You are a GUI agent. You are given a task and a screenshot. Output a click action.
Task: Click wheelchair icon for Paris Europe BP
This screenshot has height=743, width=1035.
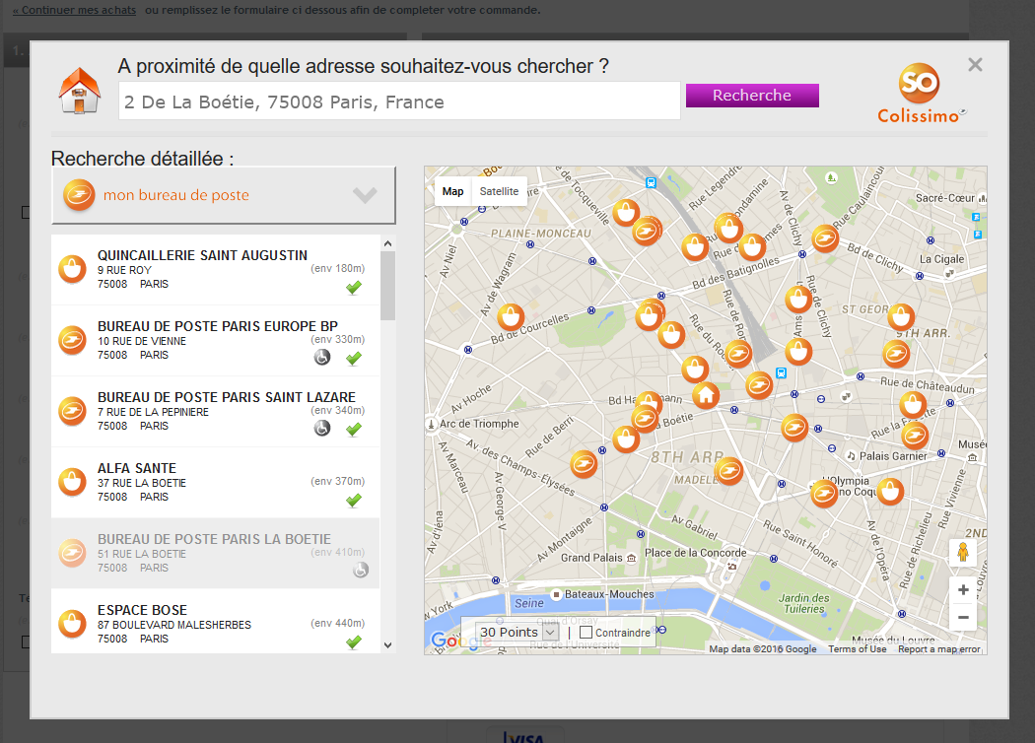pyautogui.click(x=322, y=357)
